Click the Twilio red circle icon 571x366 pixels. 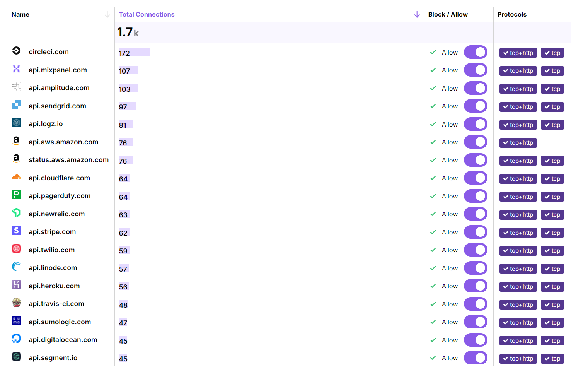coord(16,249)
